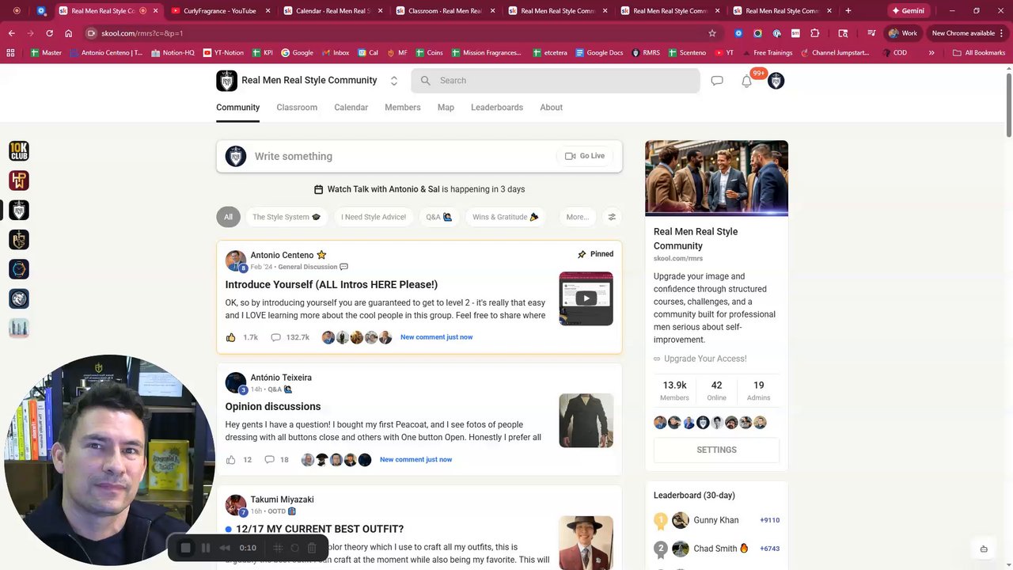1013x570 pixels.
Task: Switch to the Calendar tab
Action: coord(351,108)
